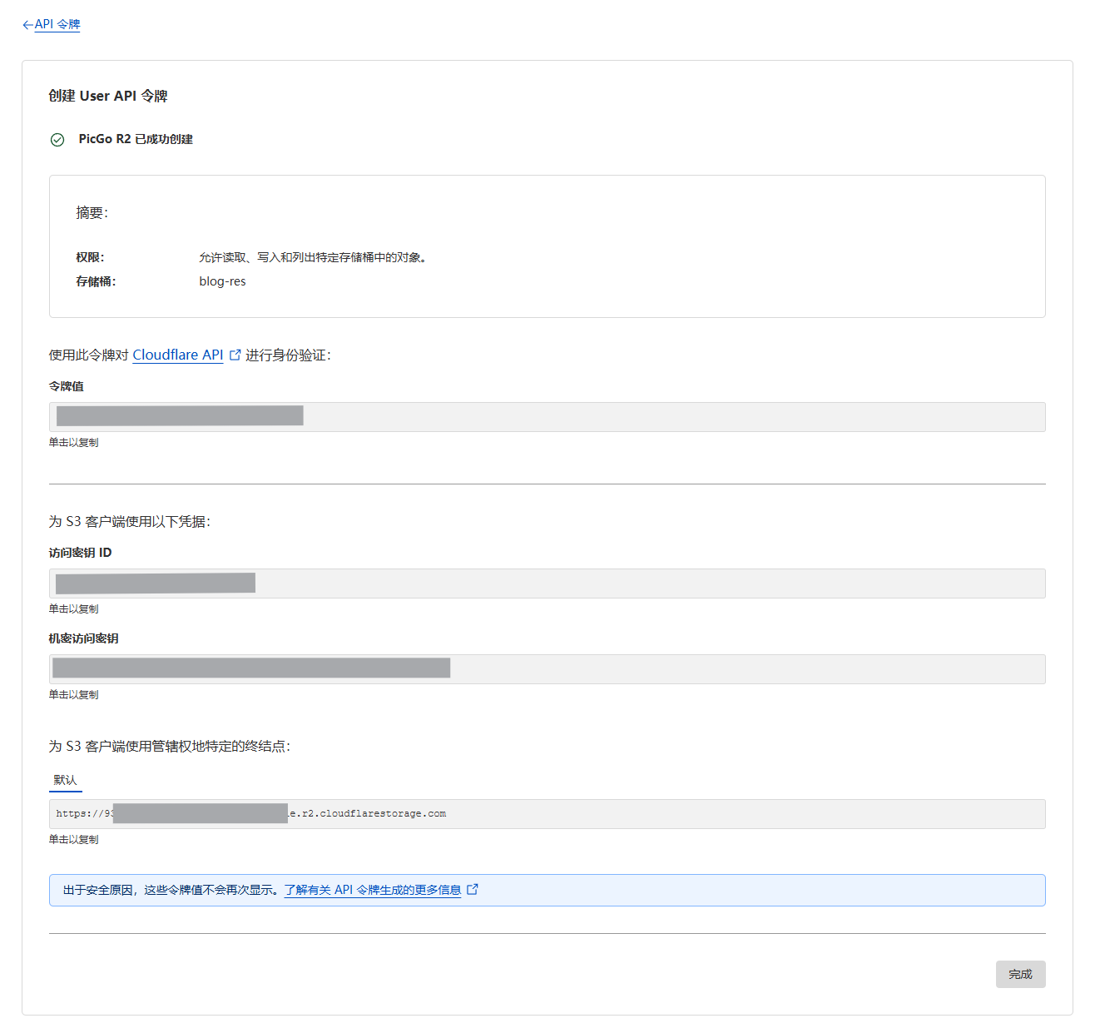Click external link icon after Cloudflare API
This screenshot has height=1028, width=1095.
[235, 355]
